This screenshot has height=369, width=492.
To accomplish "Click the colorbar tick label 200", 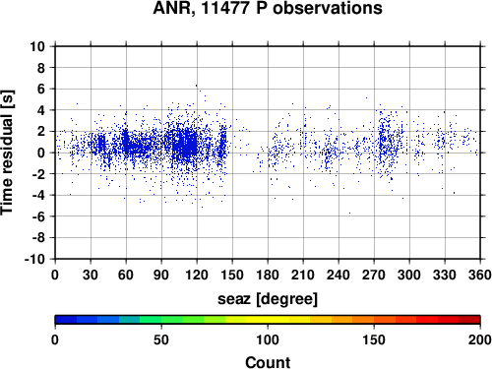I will tap(480, 339).
